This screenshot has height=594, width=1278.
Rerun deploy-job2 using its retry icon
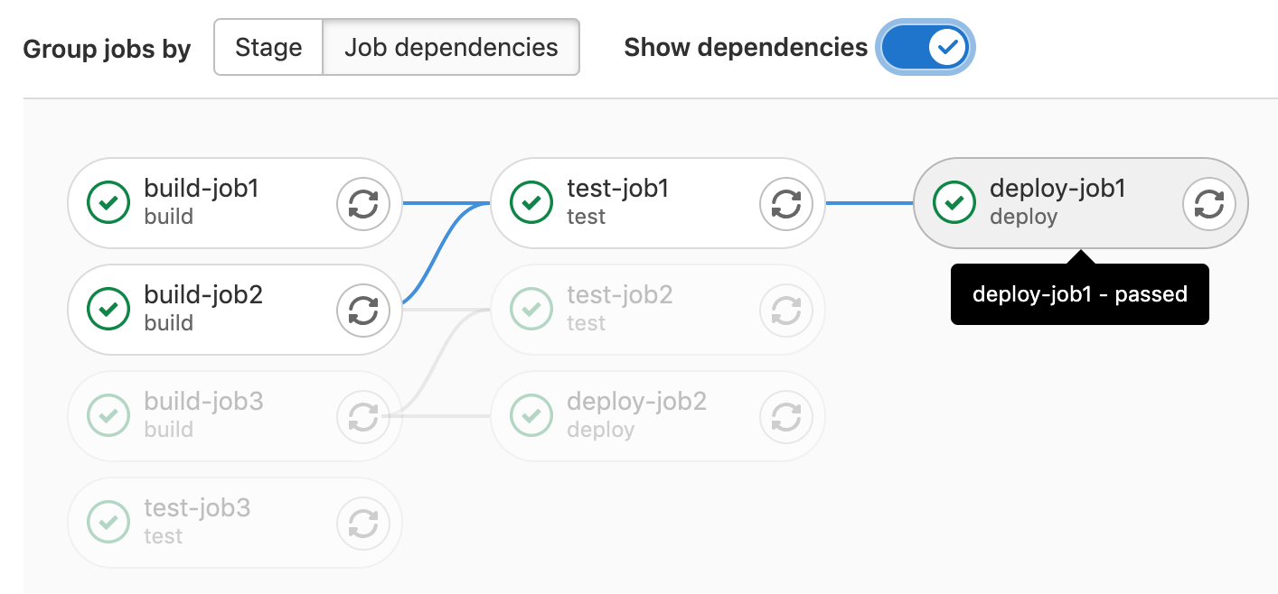(x=786, y=417)
